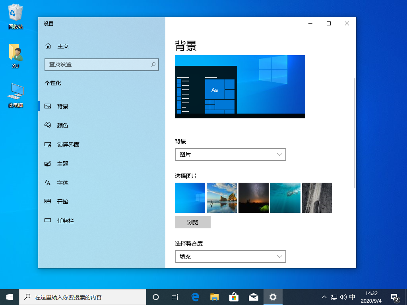Select the dark mountain night wallpaper thumbnail
Viewport: 407px width, 305px height.
tap(253, 197)
